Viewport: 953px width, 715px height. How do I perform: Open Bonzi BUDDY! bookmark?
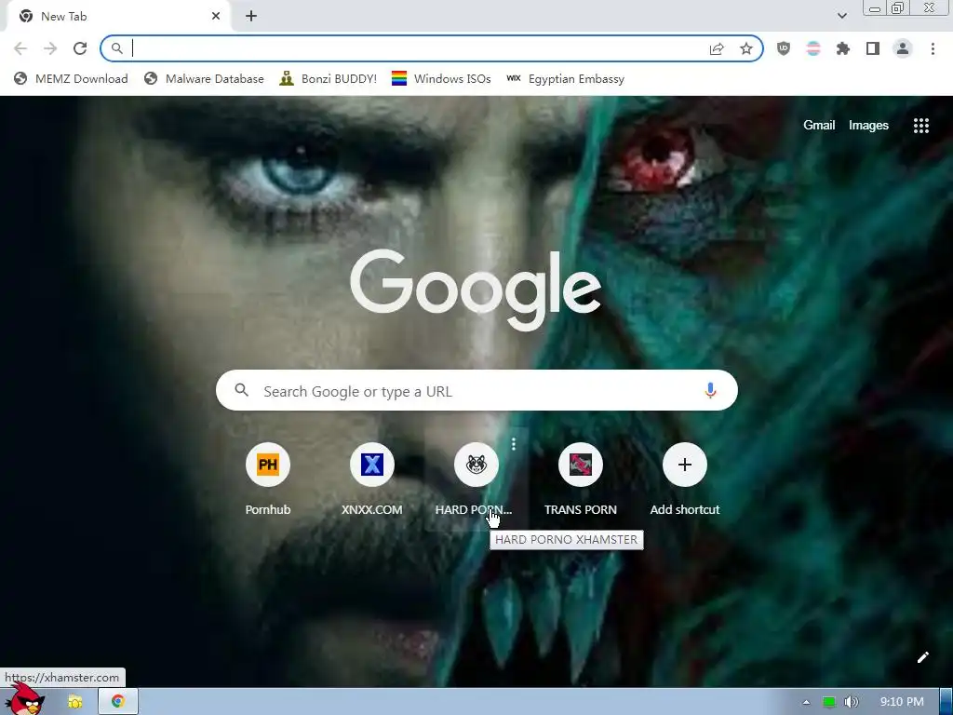(x=329, y=78)
